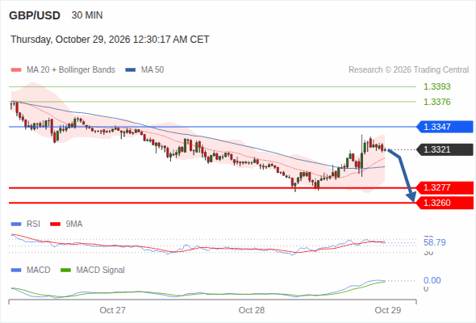Select the 1.3277 red support tag
The image size is (476, 323).
point(445,188)
